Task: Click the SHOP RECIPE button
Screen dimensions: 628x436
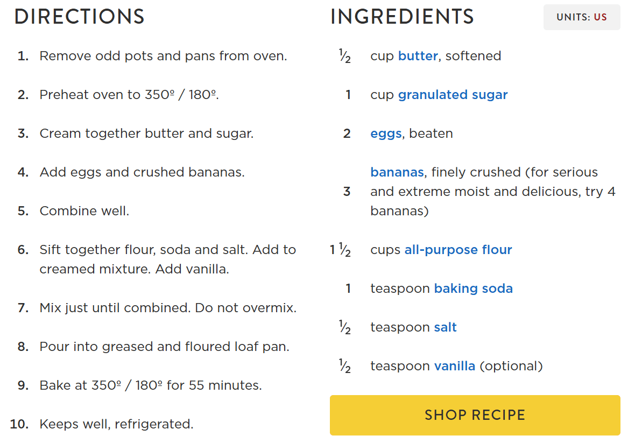Action: click(x=475, y=415)
